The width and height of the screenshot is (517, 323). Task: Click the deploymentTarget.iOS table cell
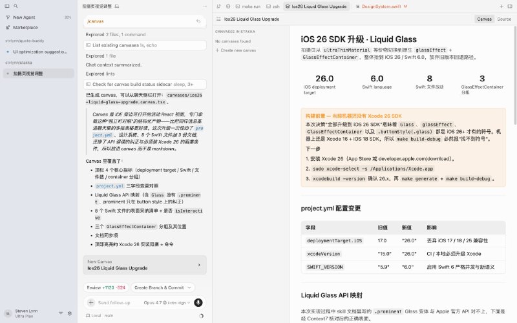334,240
